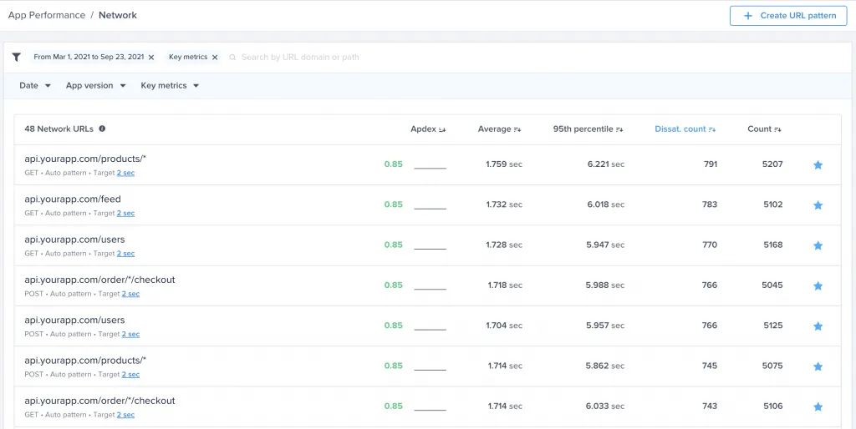Click Target 2 sec link for POST users
856x429 pixels.
tap(130, 334)
